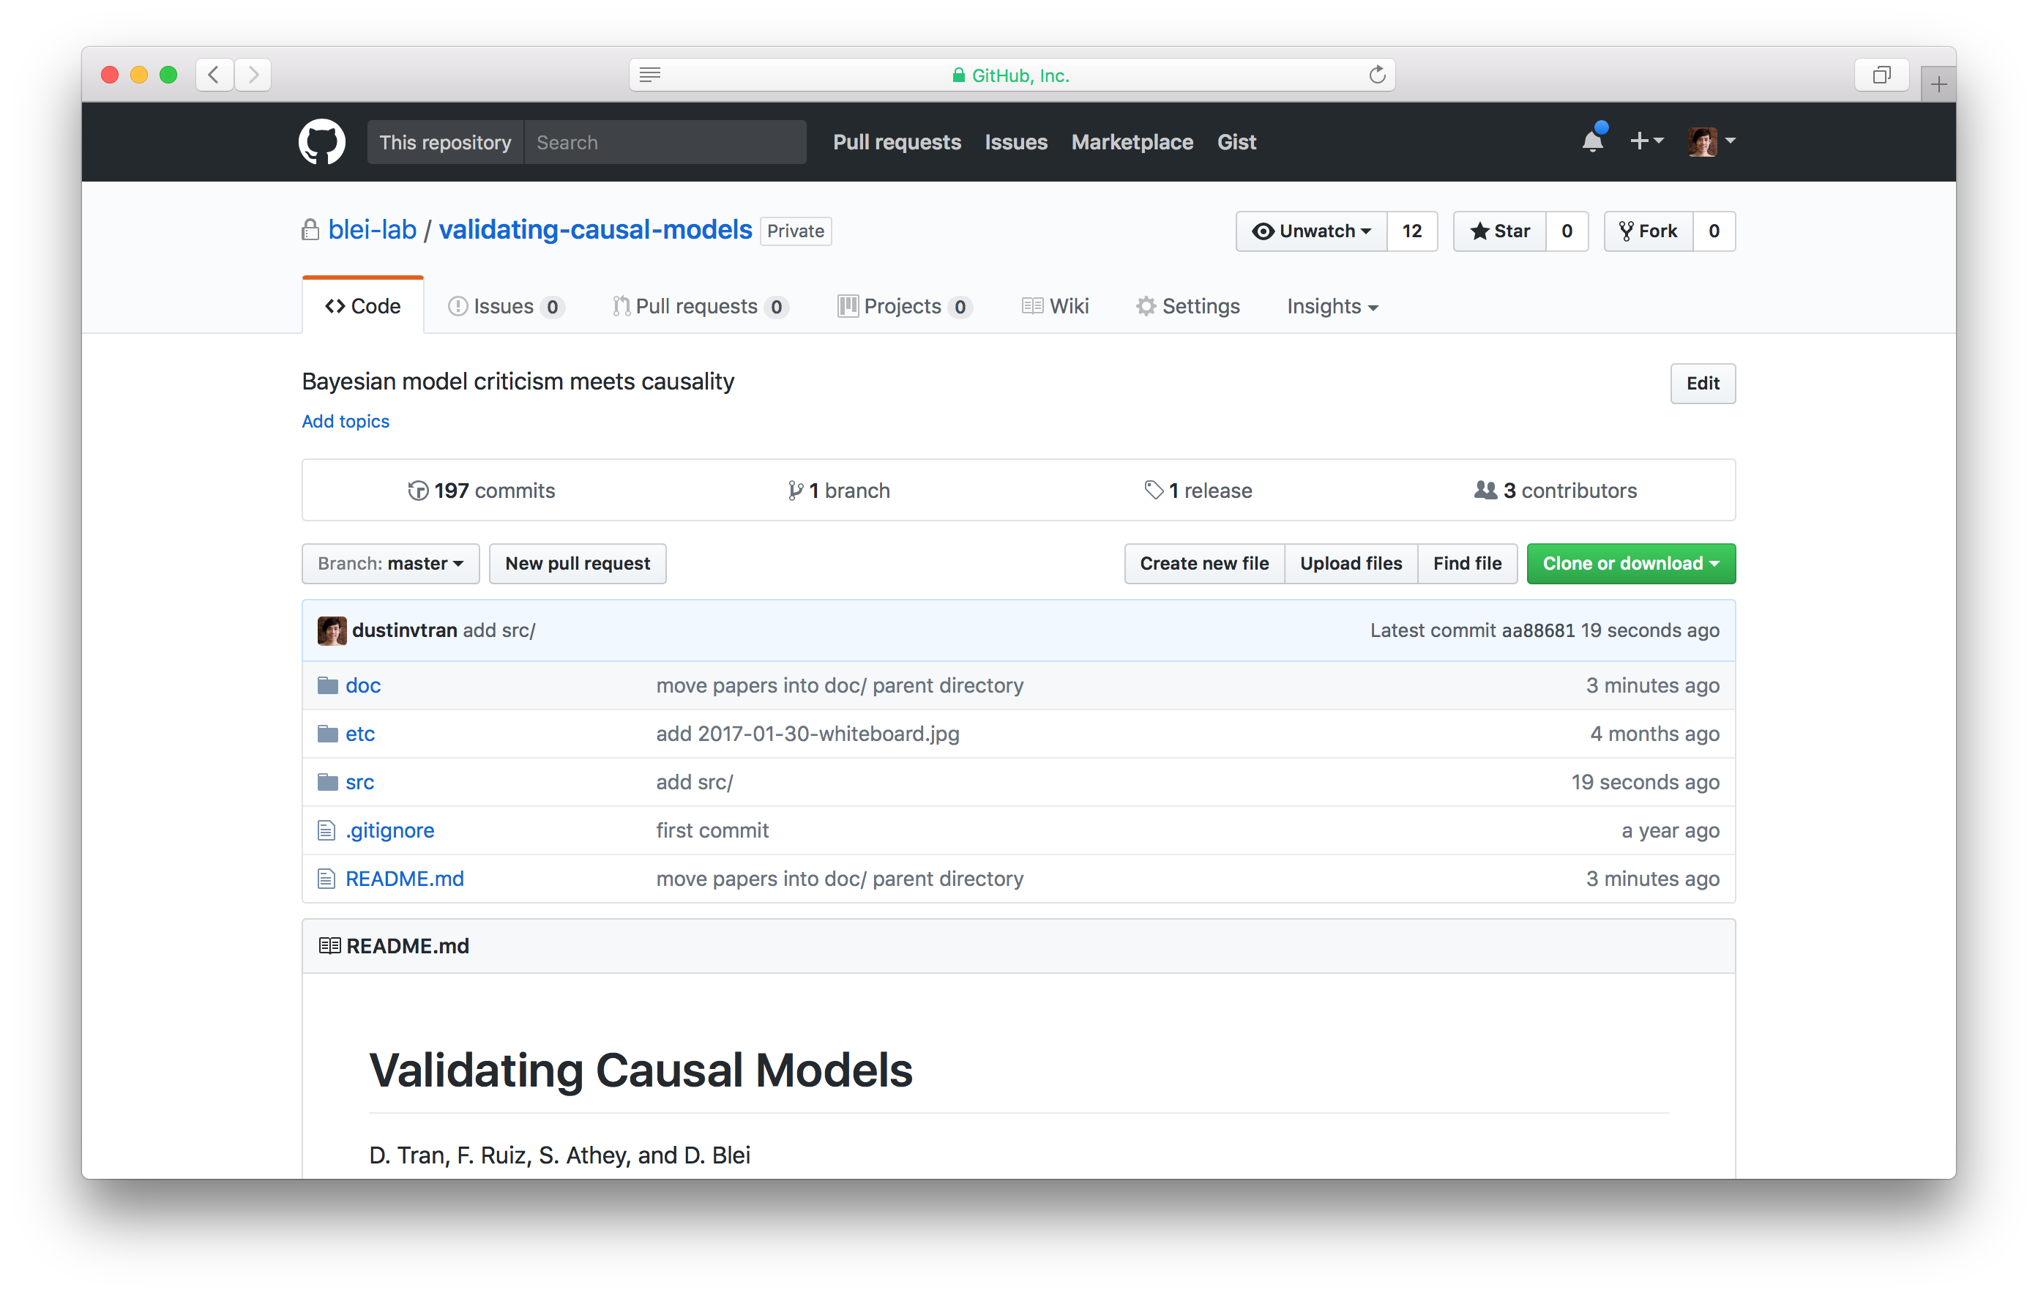Switch to the Code tab
2038x1296 pixels.
(x=362, y=305)
